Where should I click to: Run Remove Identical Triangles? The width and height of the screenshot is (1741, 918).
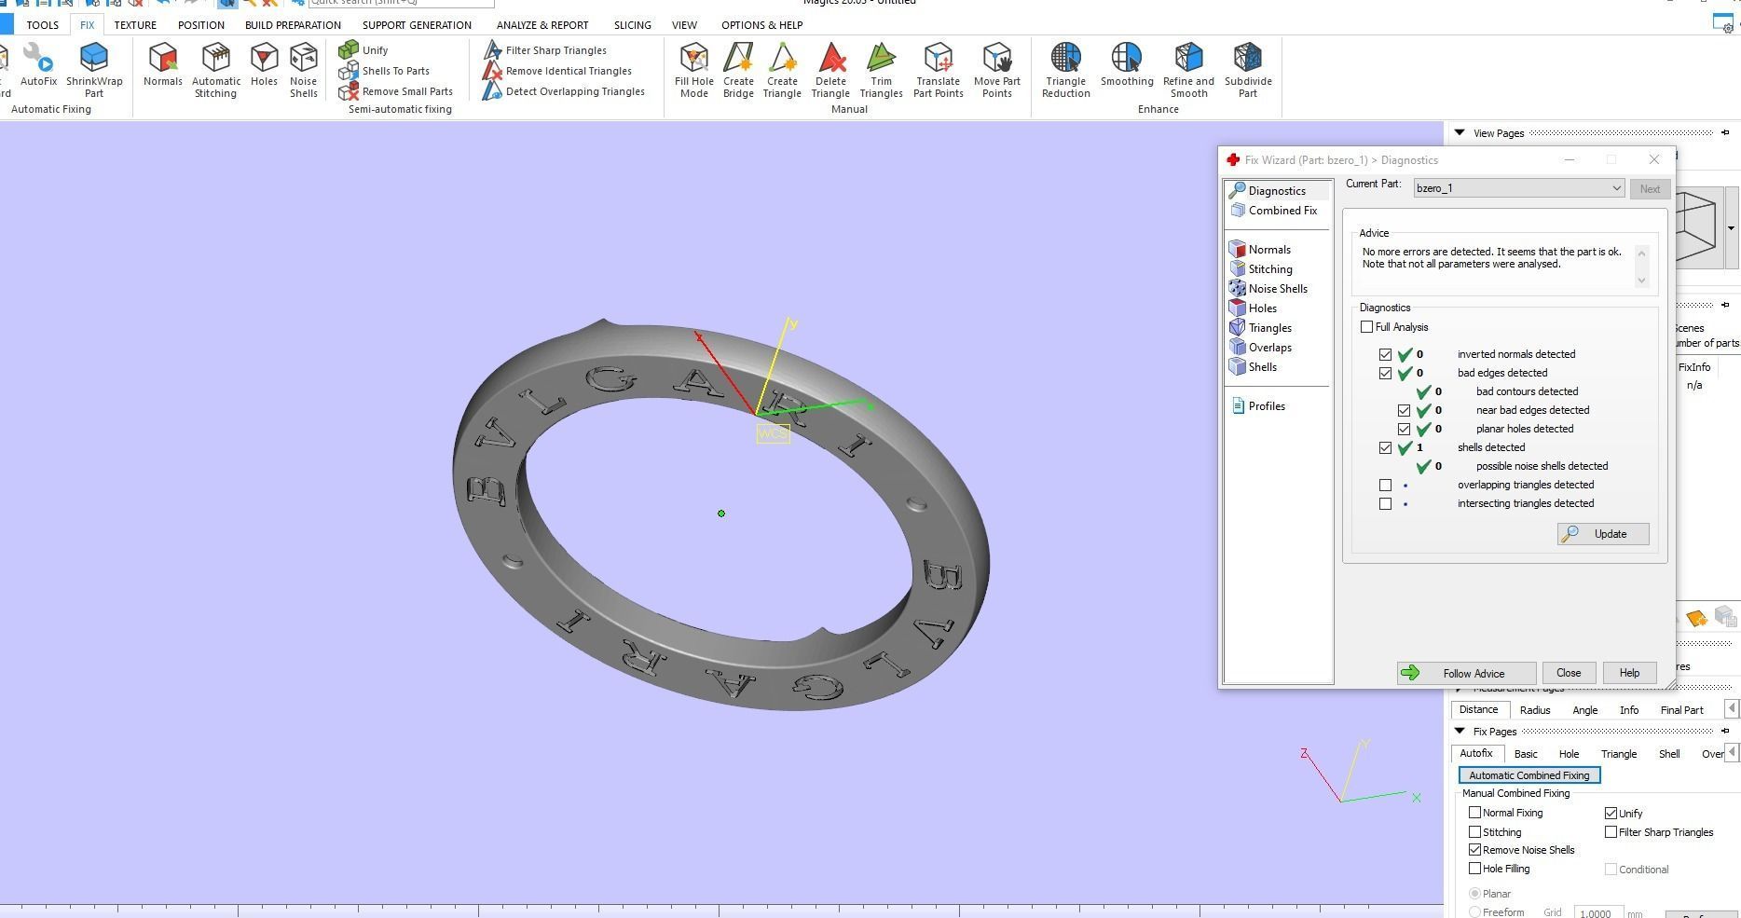click(557, 71)
